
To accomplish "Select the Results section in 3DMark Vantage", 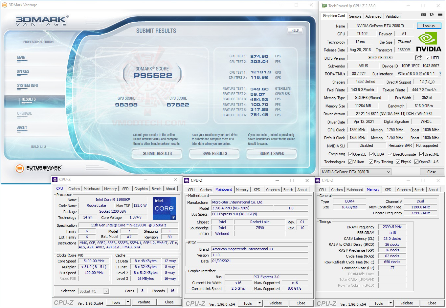I will tap(35, 101).
